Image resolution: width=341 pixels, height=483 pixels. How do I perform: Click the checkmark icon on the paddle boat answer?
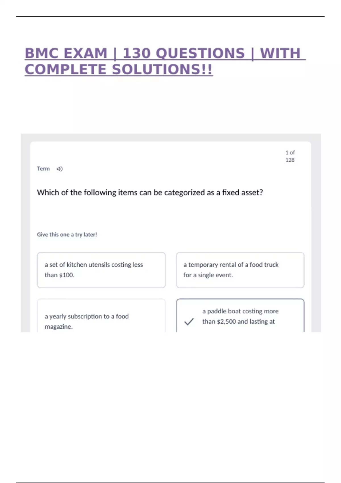[189, 321]
